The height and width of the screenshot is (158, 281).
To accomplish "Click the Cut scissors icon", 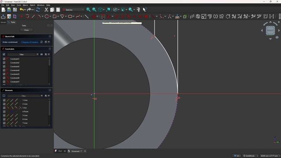I will pos(47,10).
